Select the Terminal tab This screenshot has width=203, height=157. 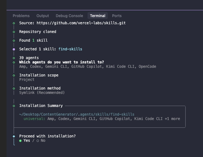tap(97, 16)
